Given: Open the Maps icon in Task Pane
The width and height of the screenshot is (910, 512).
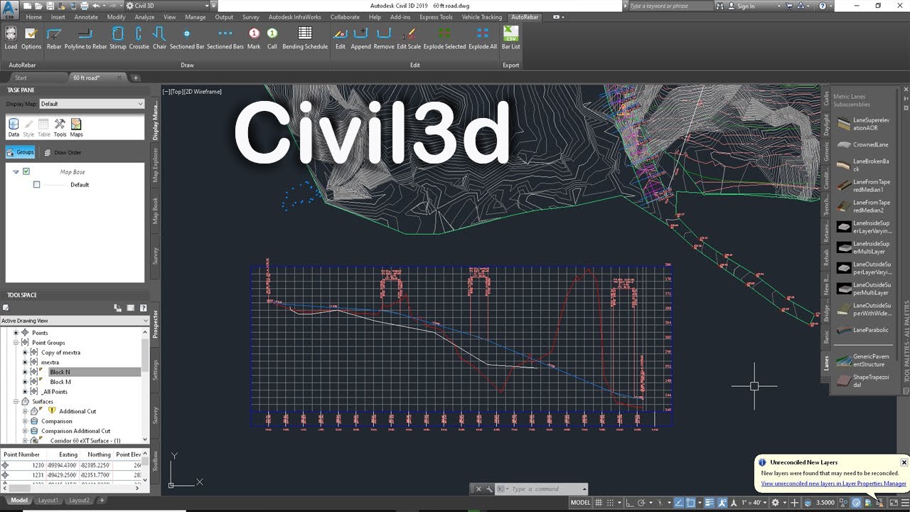Looking at the screenshot, I should coord(76,128).
